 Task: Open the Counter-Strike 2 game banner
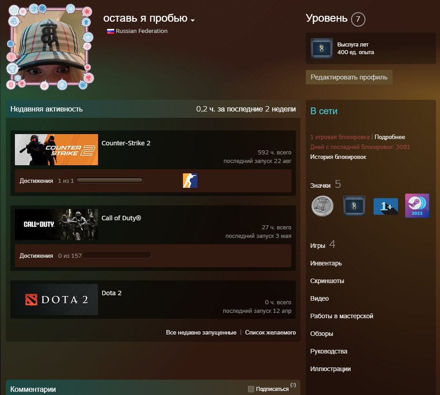click(x=56, y=149)
